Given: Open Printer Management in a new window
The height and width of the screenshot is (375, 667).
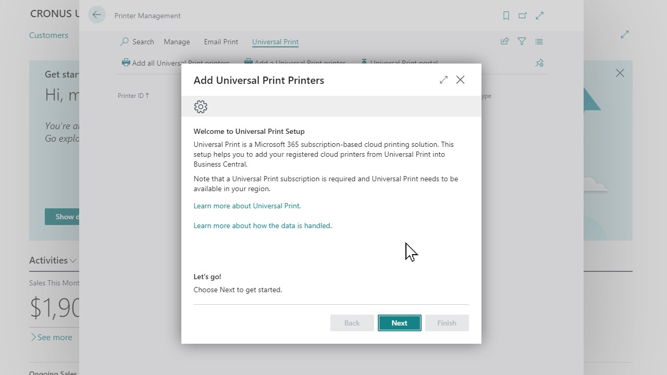Looking at the screenshot, I should click(x=522, y=16).
